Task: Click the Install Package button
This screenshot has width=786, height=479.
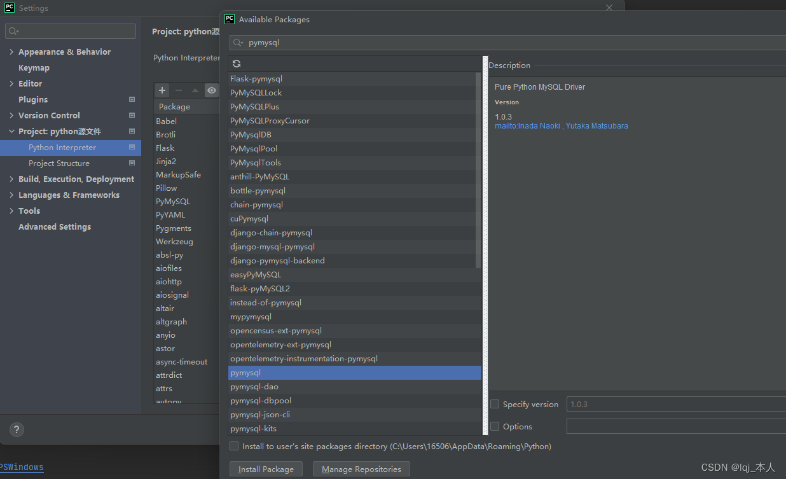Action: coord(266,469)
